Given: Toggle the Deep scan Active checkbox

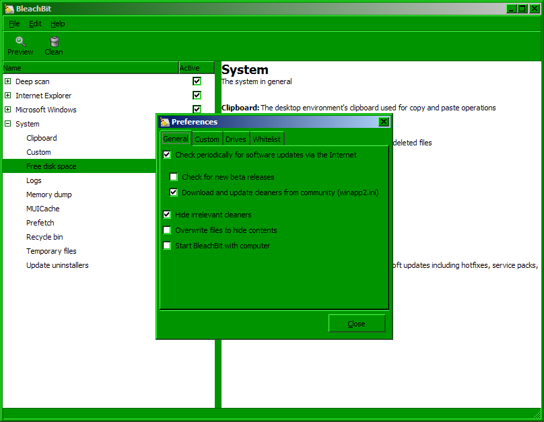Looking at the screenshot, I should (197, 81).
